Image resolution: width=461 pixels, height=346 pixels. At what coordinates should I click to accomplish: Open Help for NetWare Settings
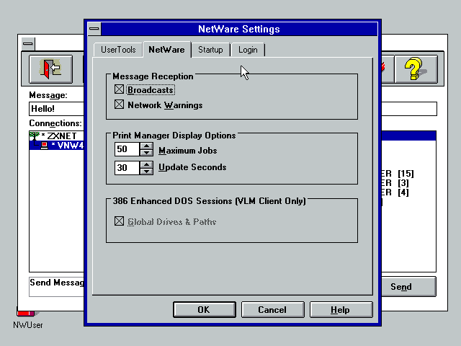(341, 309)
